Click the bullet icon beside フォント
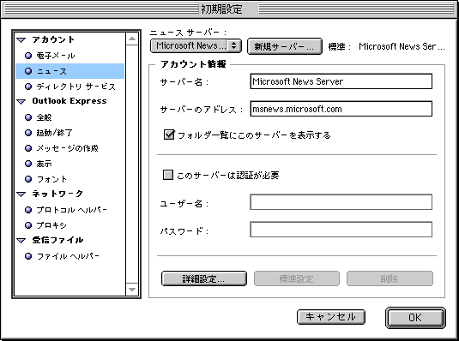This screenshot has width=459, height=341. coord(28,179)
